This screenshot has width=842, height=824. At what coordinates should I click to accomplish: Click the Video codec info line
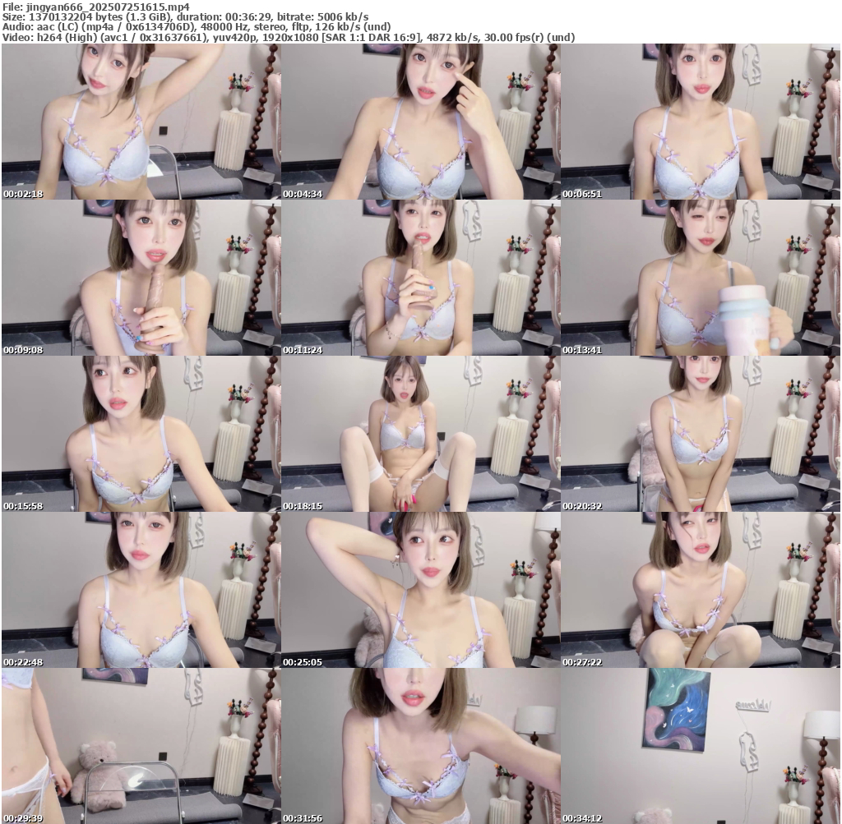[x=288, y=38]
